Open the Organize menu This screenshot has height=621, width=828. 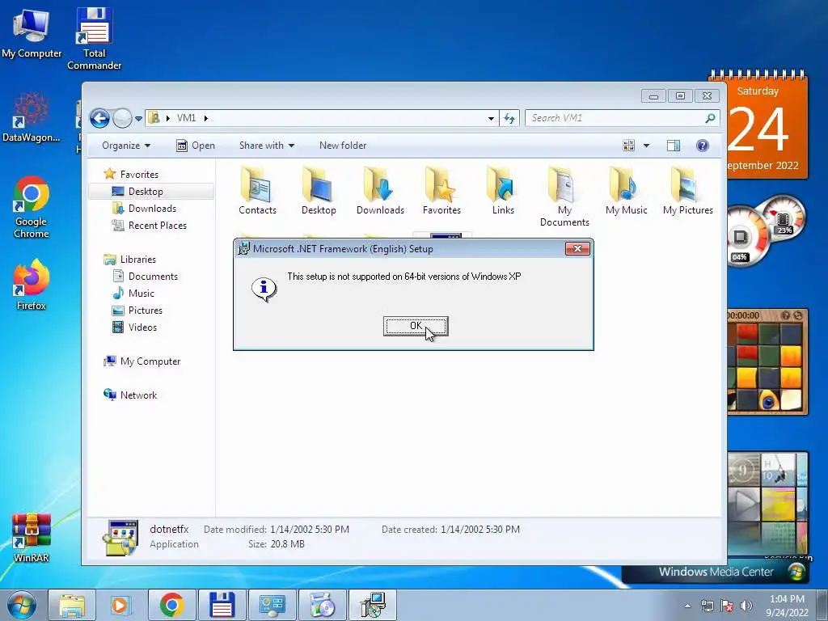click(x=126, y=146)
